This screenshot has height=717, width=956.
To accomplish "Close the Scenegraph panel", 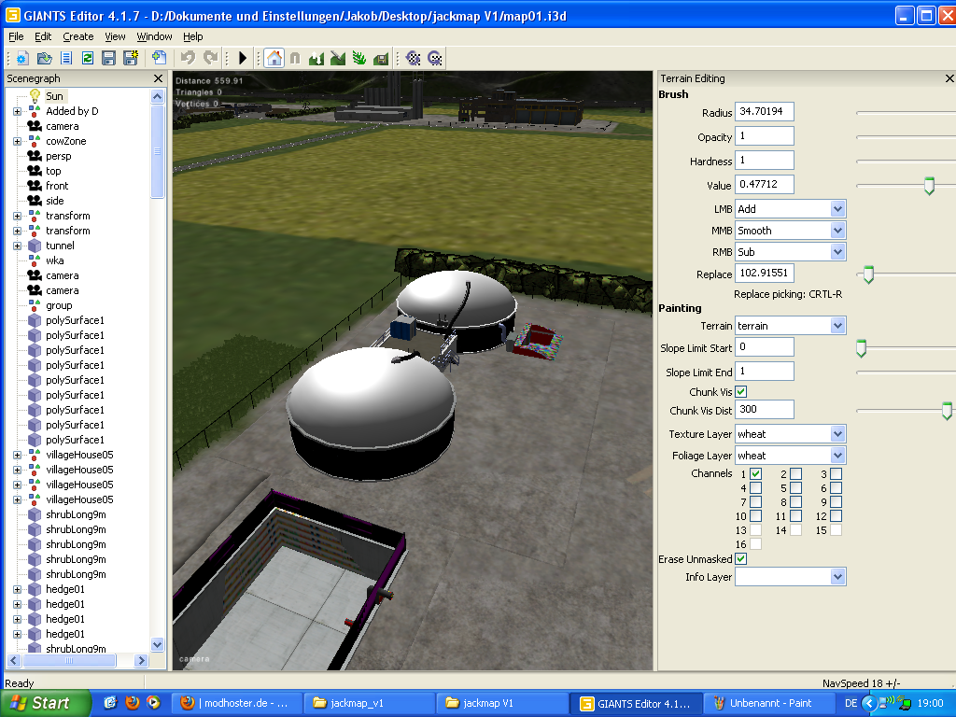I will click(x=159, y=78).
